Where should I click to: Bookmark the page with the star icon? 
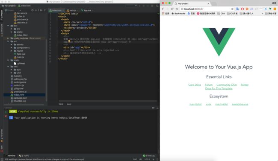232,9
